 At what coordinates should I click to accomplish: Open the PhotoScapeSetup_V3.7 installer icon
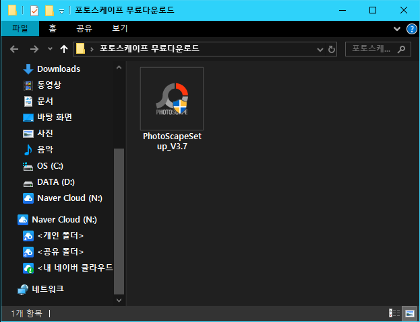(172, 99)
